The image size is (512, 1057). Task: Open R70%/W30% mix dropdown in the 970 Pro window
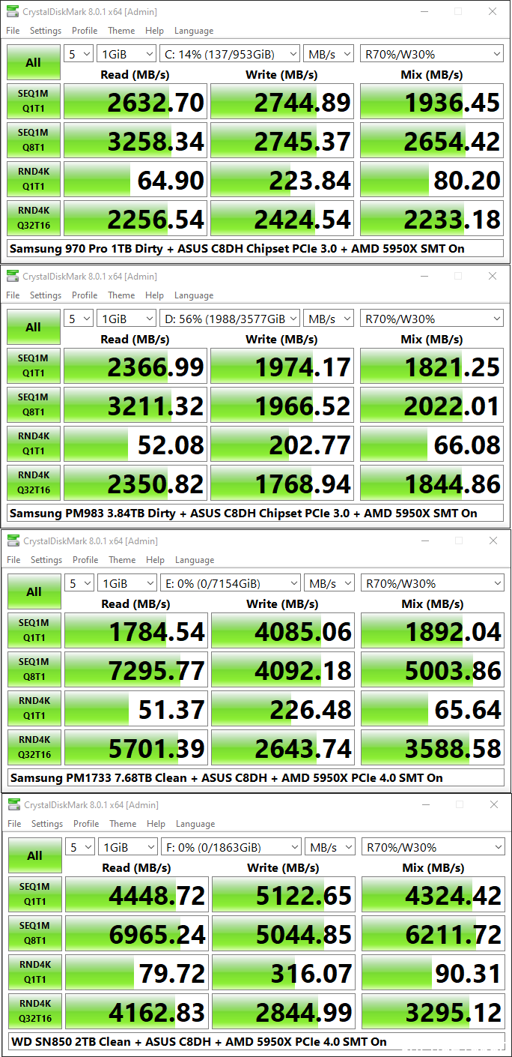point(431,54)
